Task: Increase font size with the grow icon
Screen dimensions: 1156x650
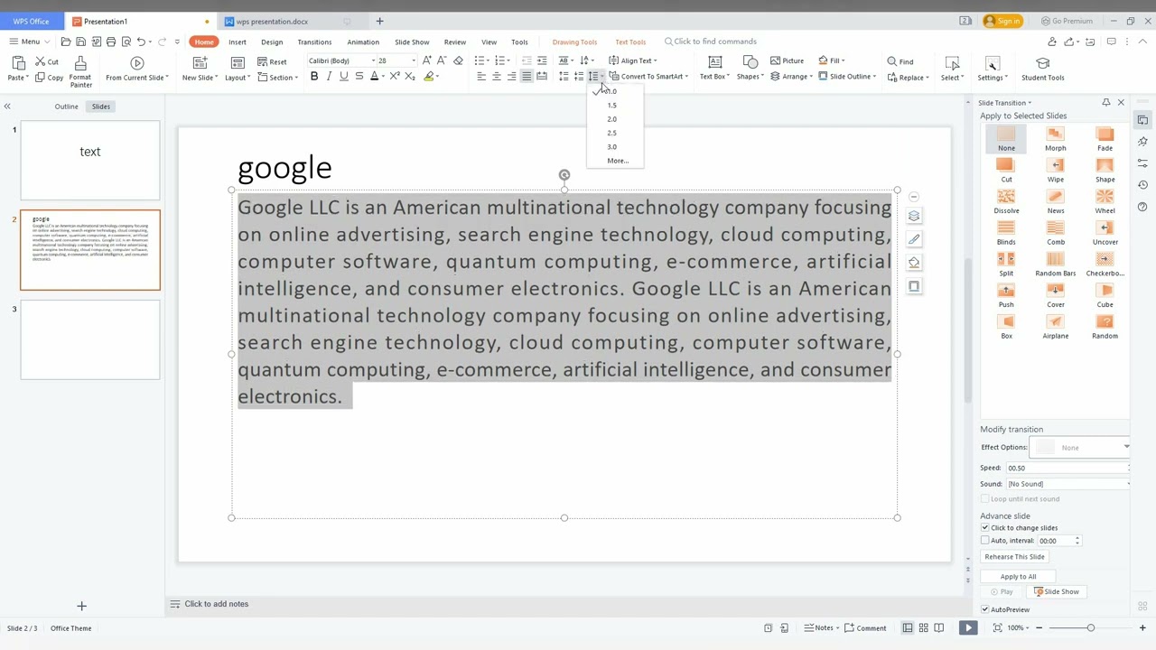Action: [426, 60]
